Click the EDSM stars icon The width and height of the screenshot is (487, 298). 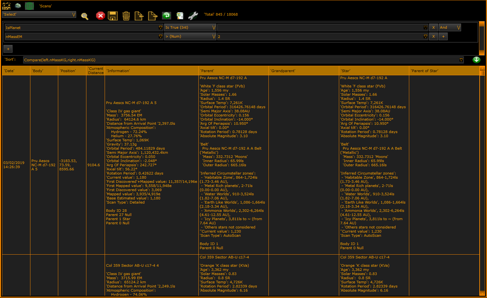coord(6,6)
